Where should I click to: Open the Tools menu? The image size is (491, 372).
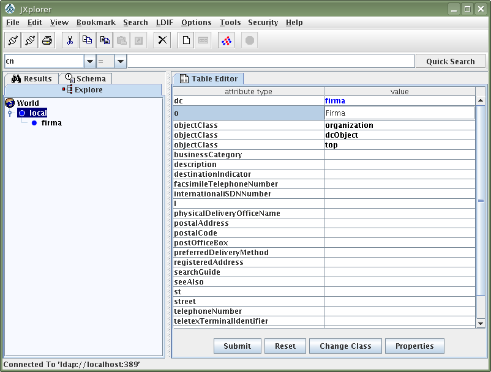point(230,23)
